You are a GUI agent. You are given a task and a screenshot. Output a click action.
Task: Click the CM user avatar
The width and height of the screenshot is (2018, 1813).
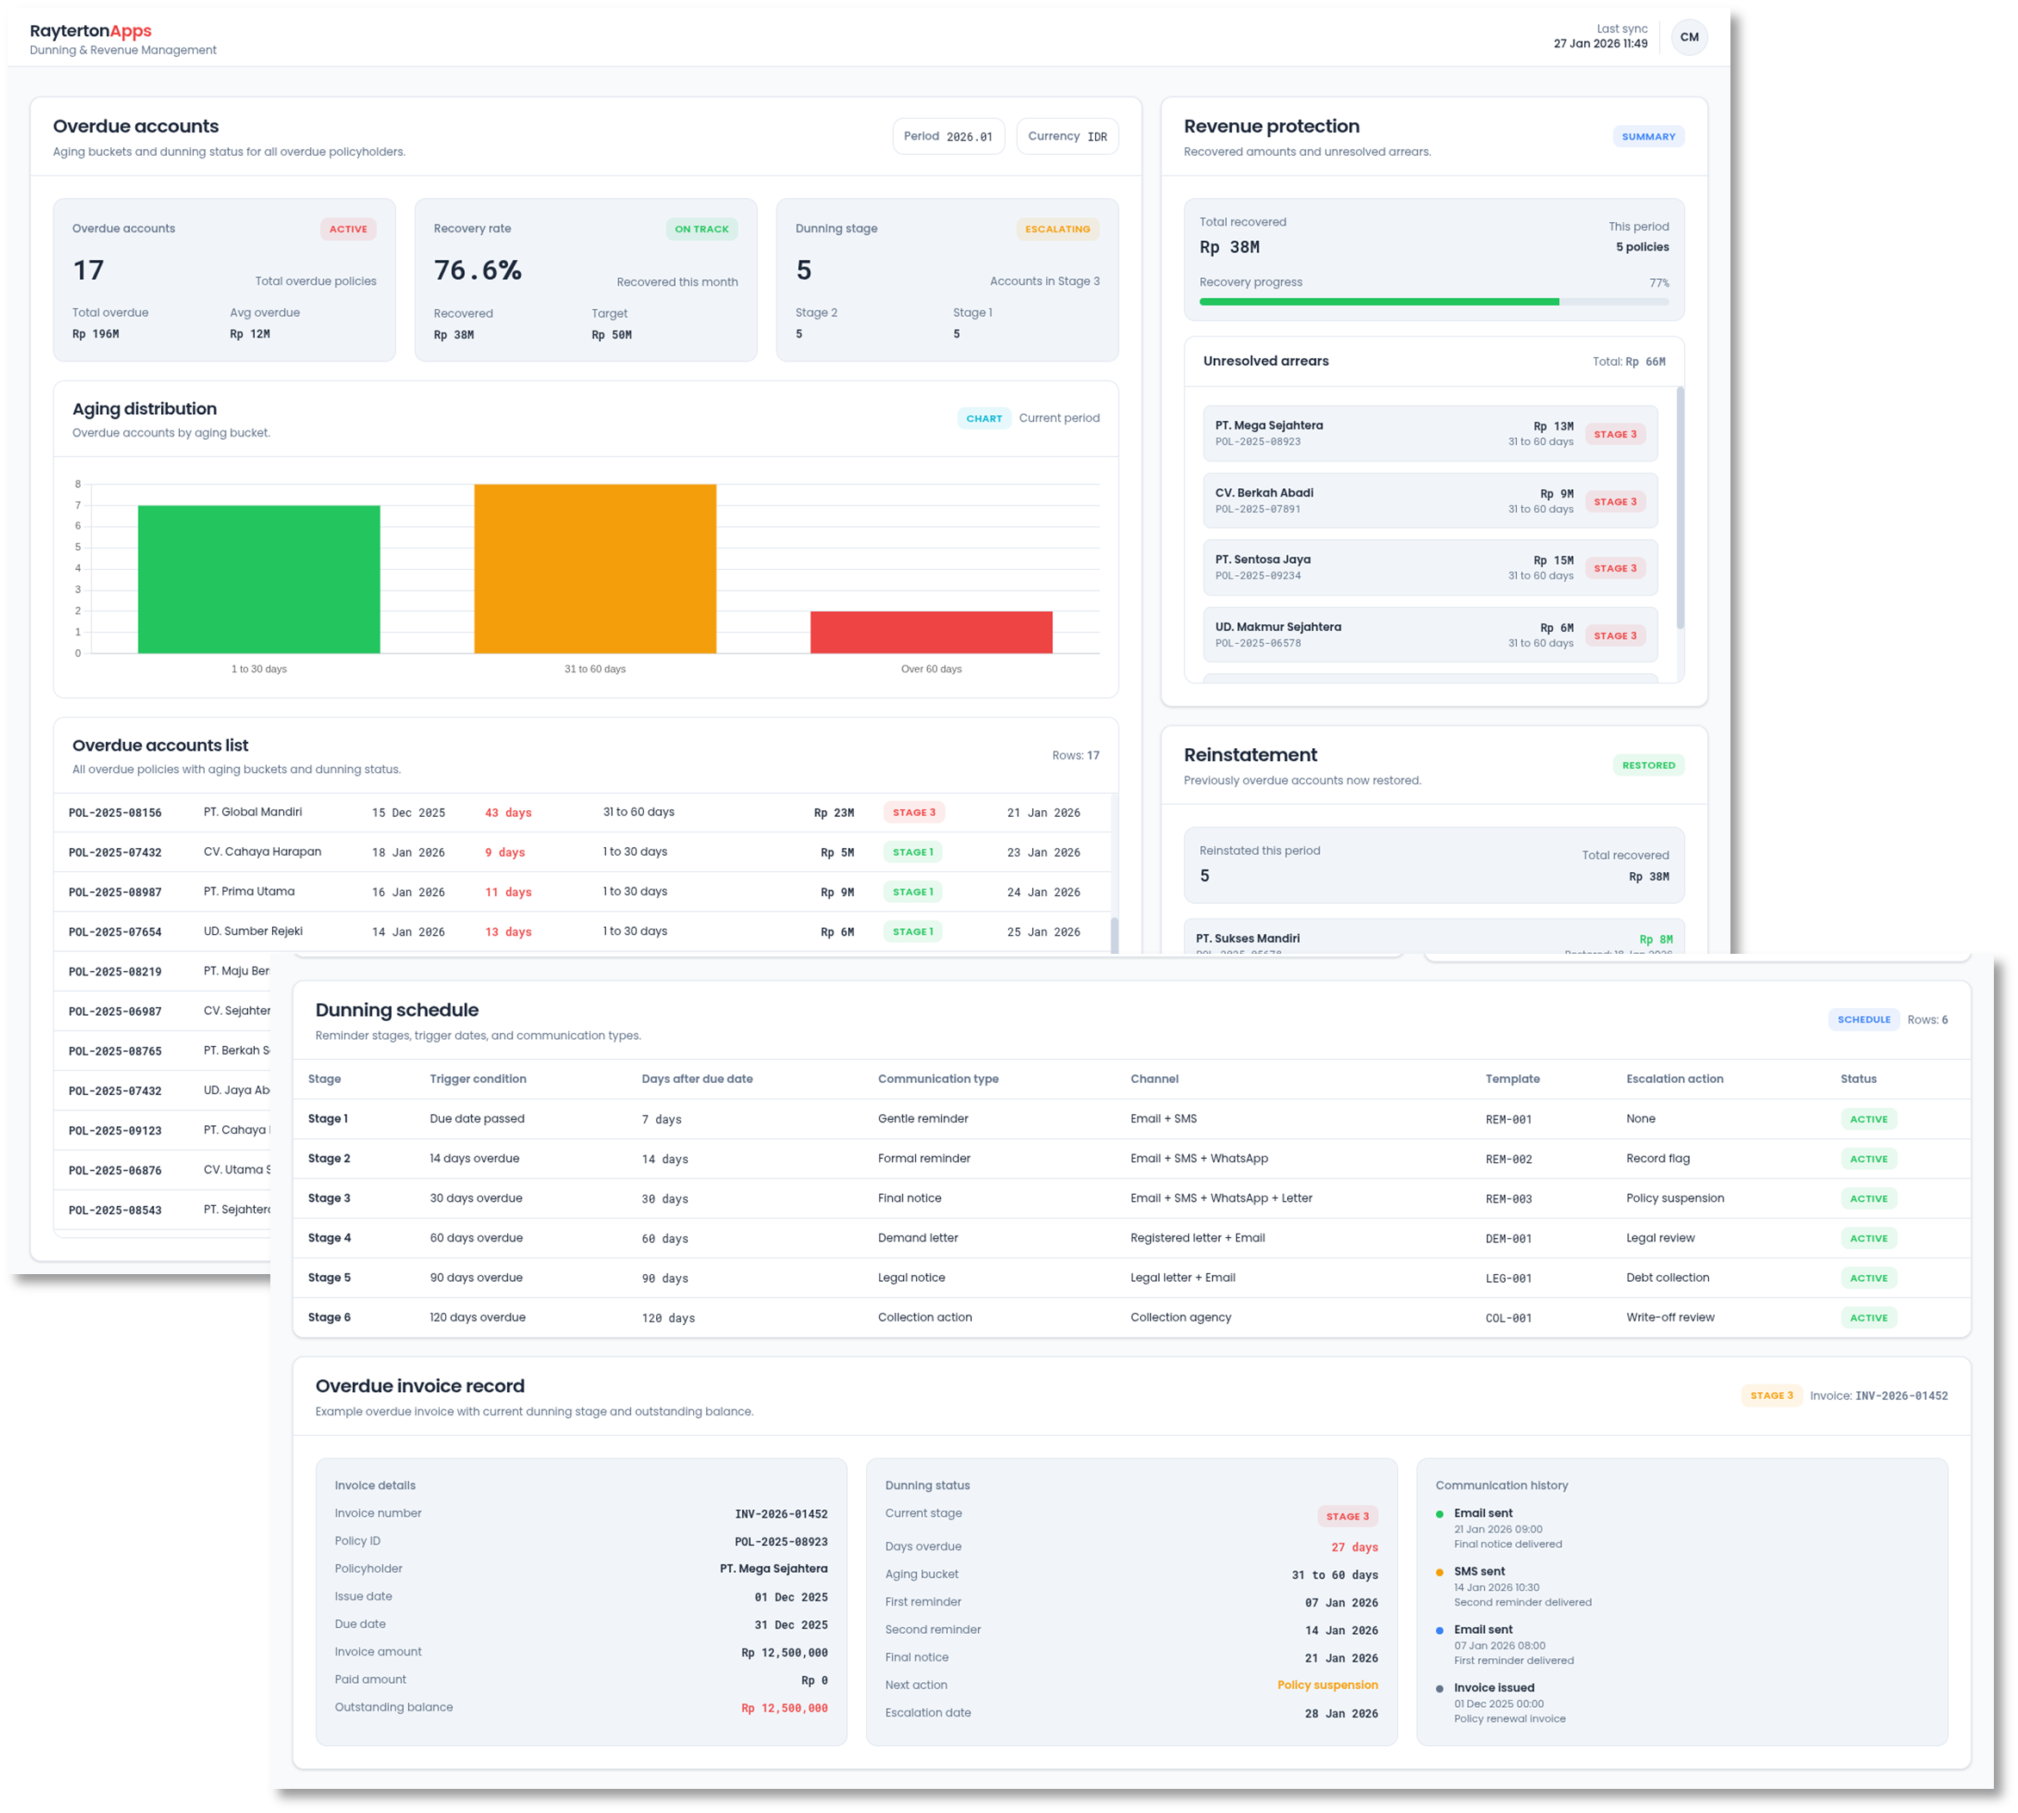click(x=1689, y=37)
